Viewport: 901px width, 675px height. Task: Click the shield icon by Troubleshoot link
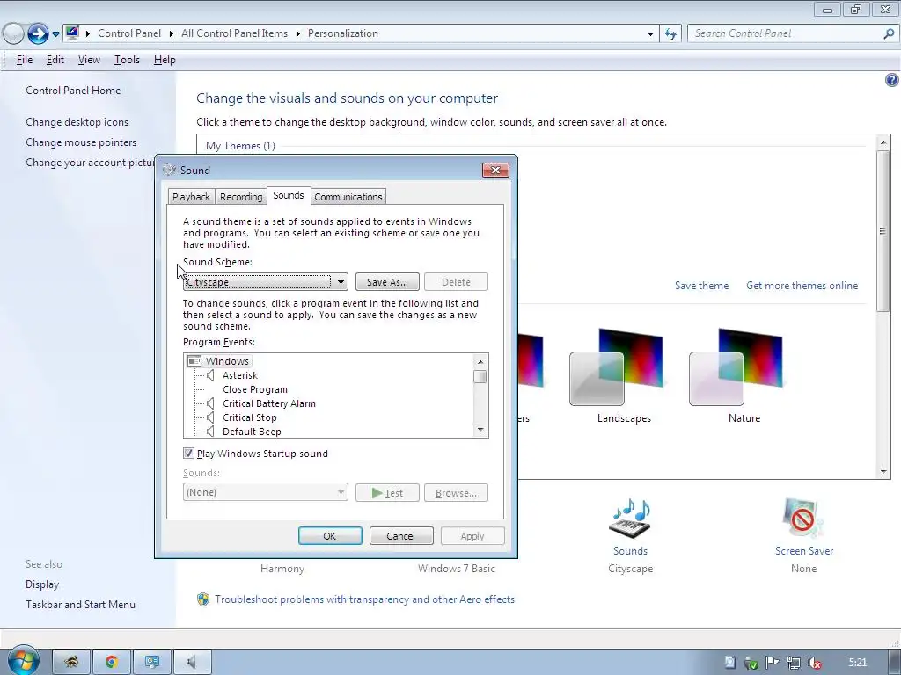tap(203, 599)
